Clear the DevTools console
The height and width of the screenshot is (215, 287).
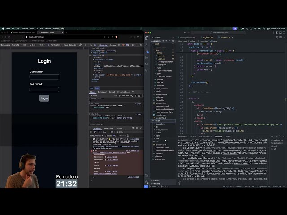(95, 132)
